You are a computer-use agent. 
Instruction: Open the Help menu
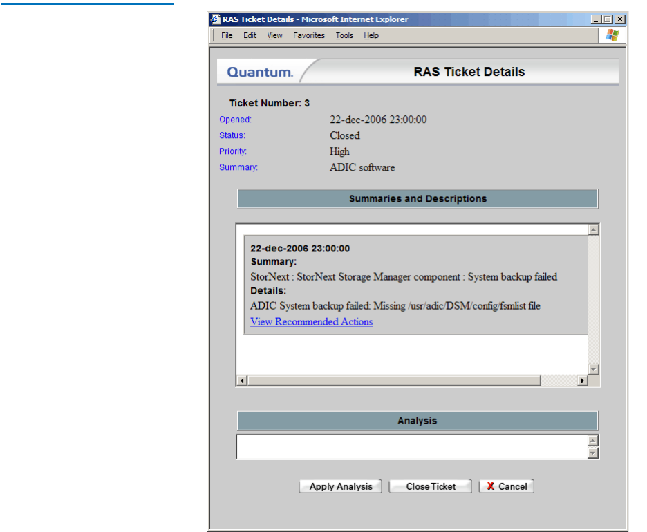(371, 35)
